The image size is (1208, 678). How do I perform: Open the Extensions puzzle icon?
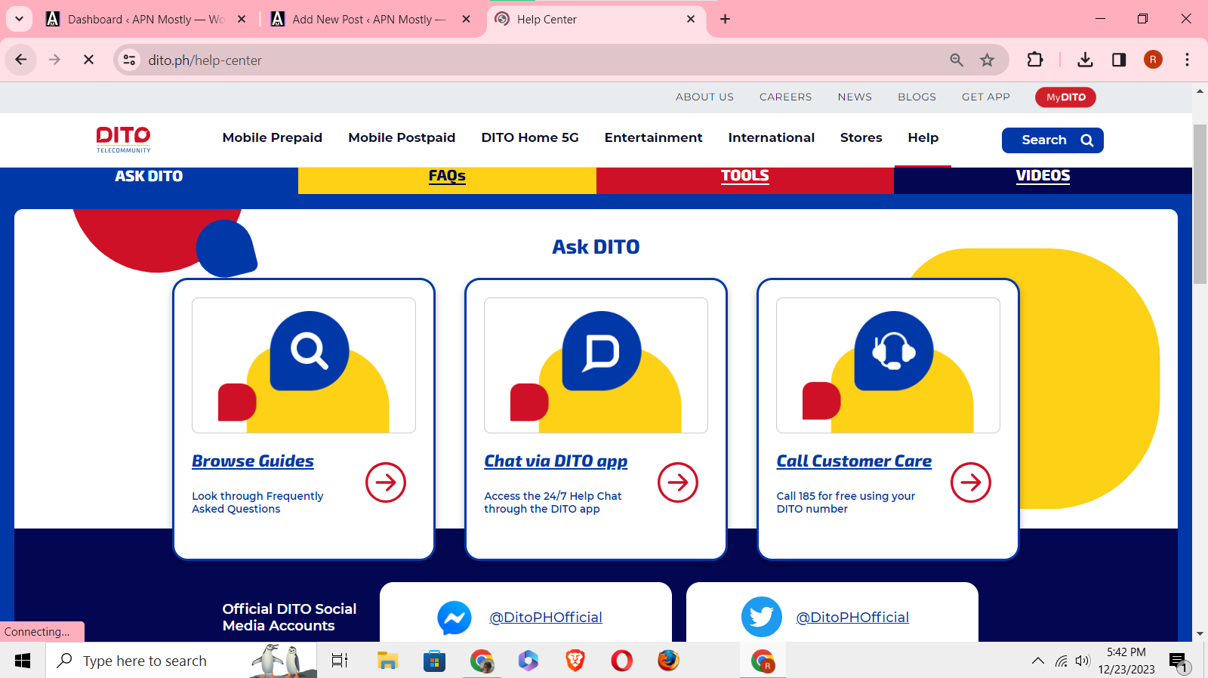pyautogui.click(x=1035, y=60)
